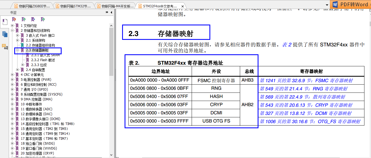371x158 pixels.
Task: Go to bookmark '8 系统配置控制器 (SYSCFG)'
Action: point(41,94)
